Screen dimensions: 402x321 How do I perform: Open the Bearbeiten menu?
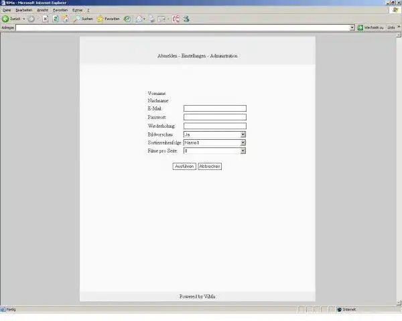(24, 10)
